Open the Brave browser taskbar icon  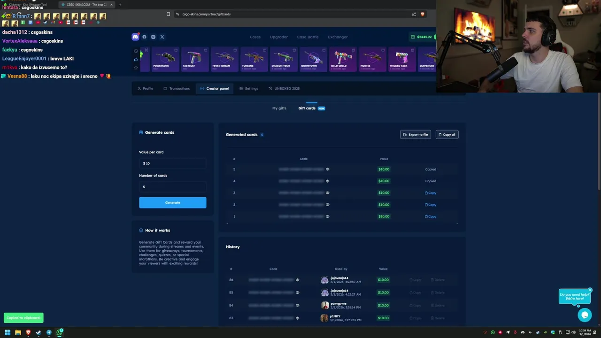click(x=28, y=332)
